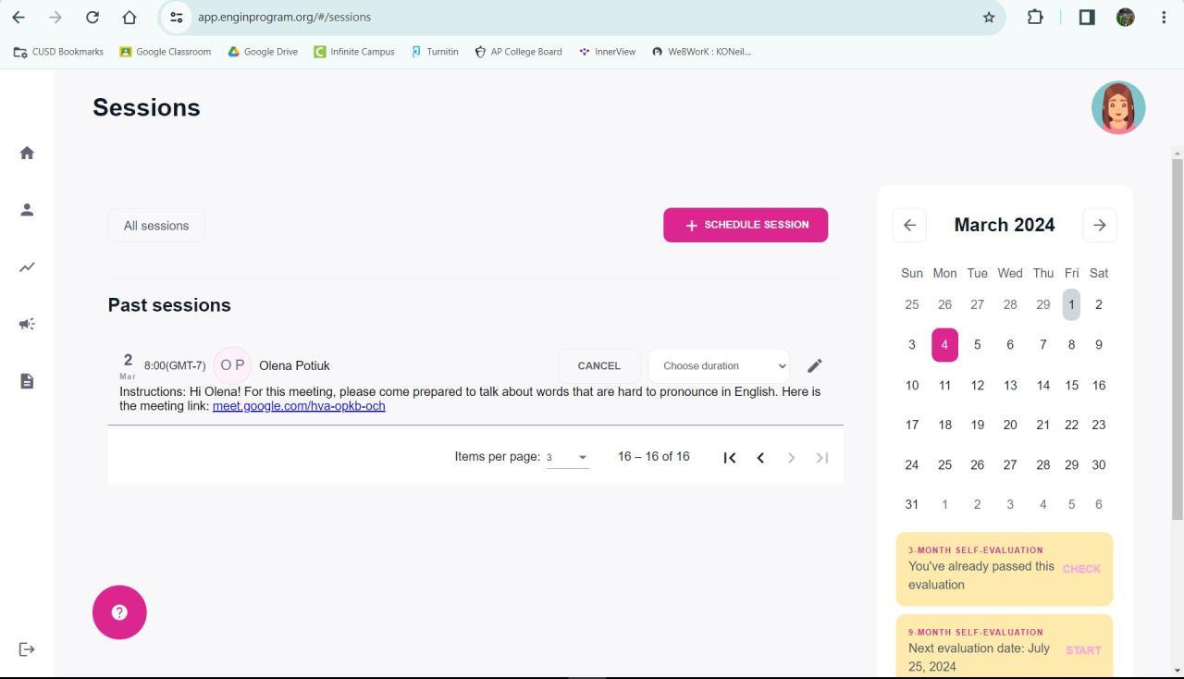This screenshot has width=1184, height=679.
Task: Change Items per page dropdown
Action: tap(567, 457)
